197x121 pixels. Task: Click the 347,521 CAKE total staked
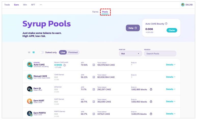click(x=103, y=114)
